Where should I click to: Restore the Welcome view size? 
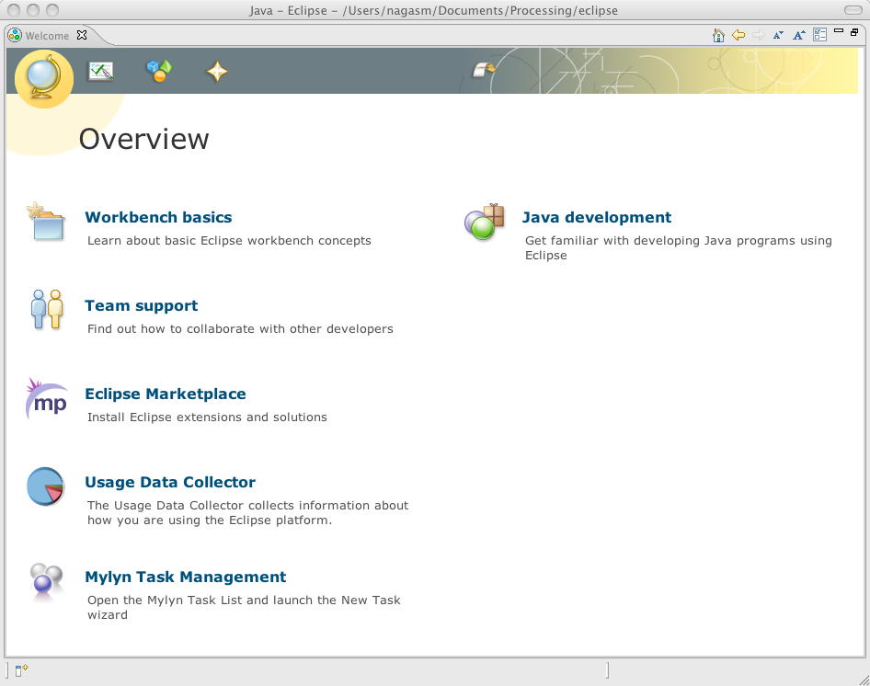854,31
